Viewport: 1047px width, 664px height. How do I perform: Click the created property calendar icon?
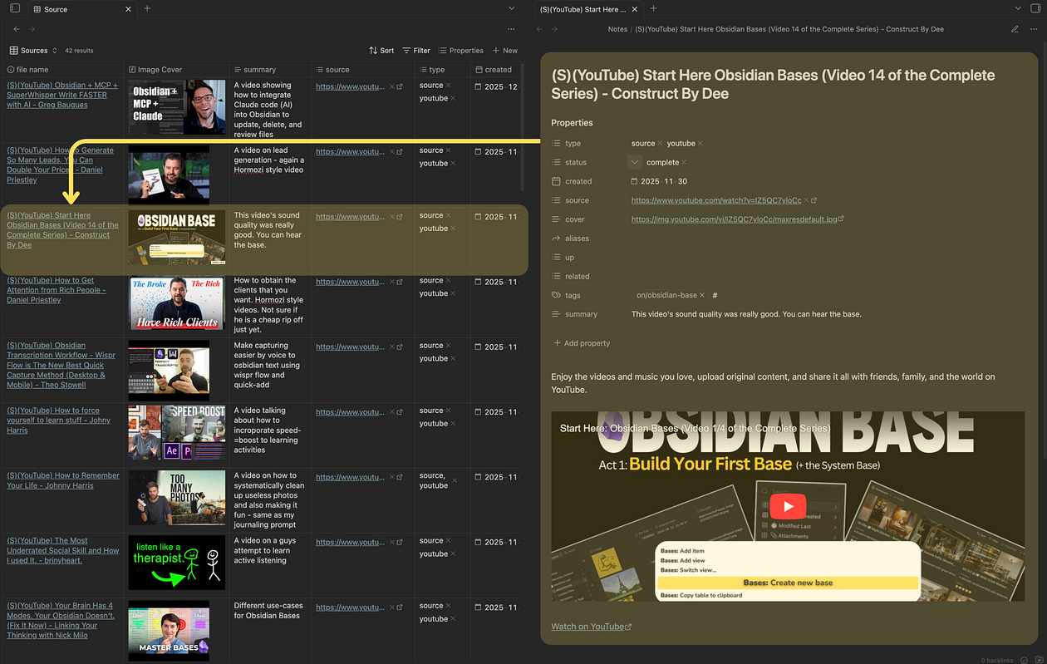[557, 181]
